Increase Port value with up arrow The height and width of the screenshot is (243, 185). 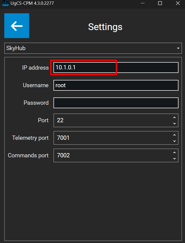tap(174, 117)
